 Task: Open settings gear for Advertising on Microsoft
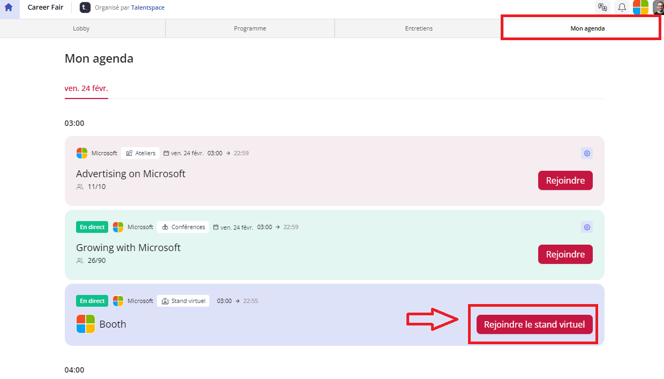tap(587, 153)
